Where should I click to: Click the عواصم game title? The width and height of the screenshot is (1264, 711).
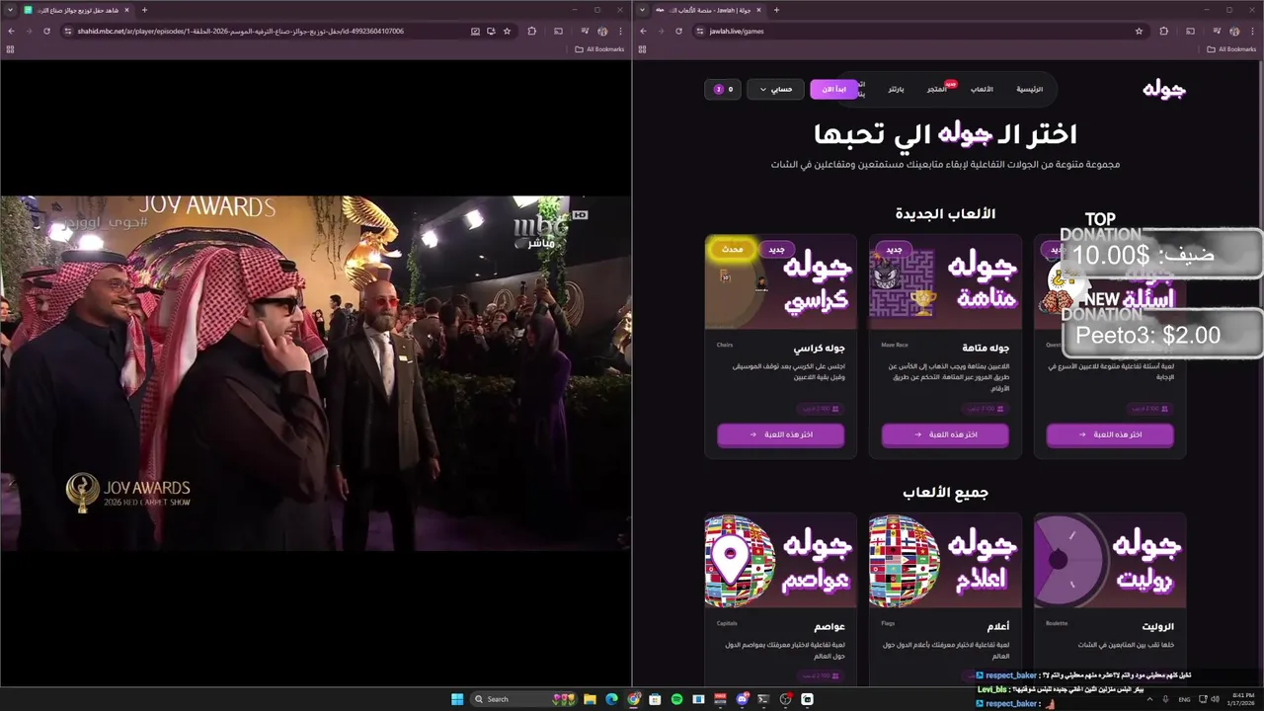(x=829, y=626)
